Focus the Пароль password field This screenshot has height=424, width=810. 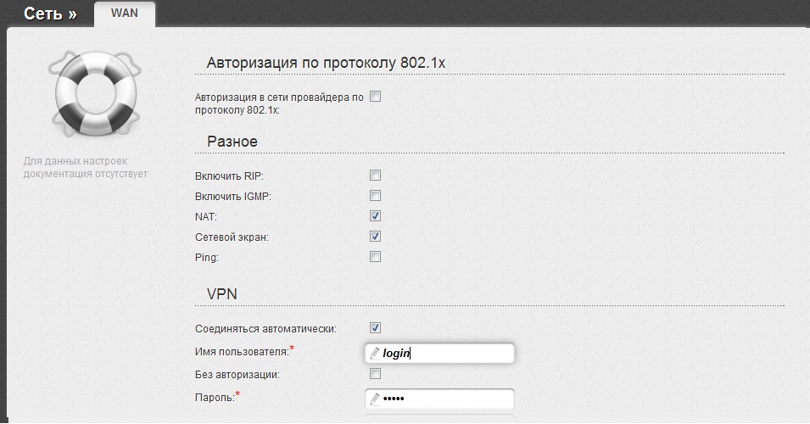click(448, 399)
